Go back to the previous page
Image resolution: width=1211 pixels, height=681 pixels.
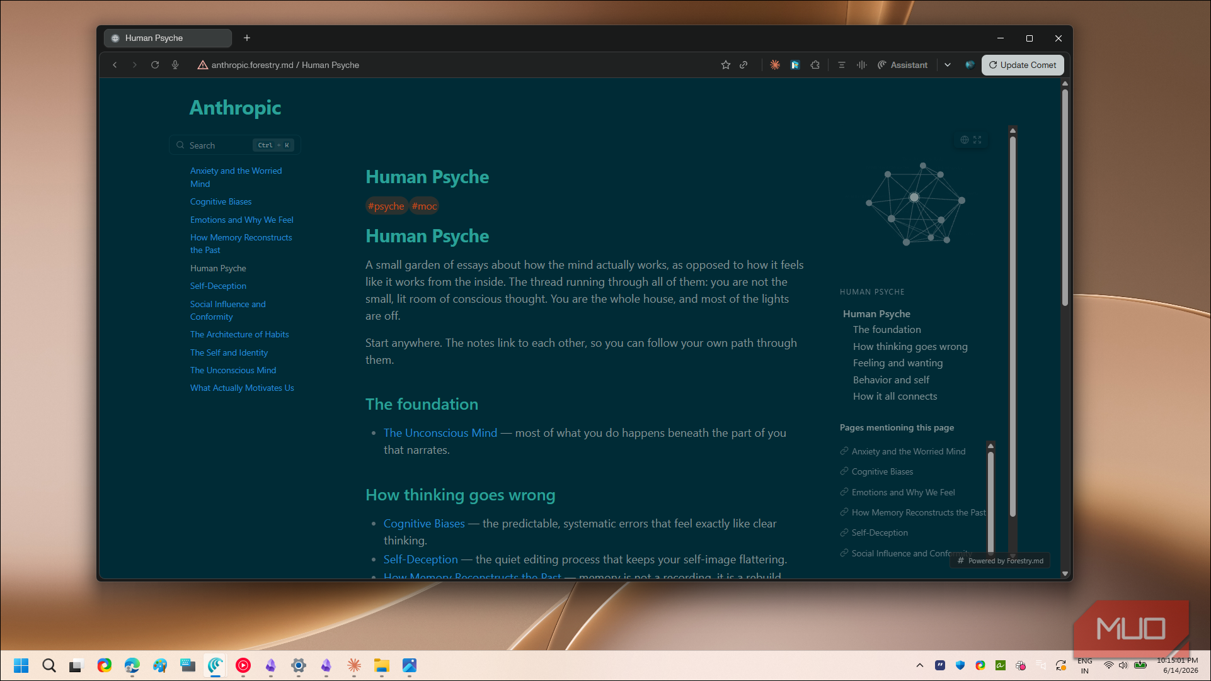tap(115, 65)
